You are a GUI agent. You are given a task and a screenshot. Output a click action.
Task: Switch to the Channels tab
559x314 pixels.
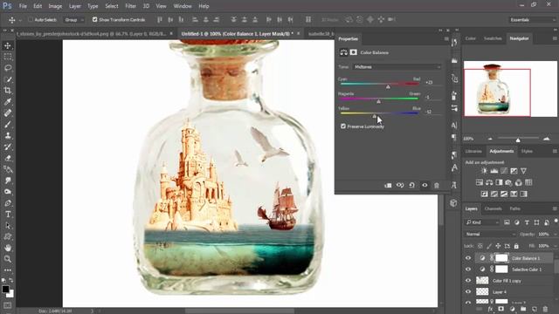click(x=493, y=208)
